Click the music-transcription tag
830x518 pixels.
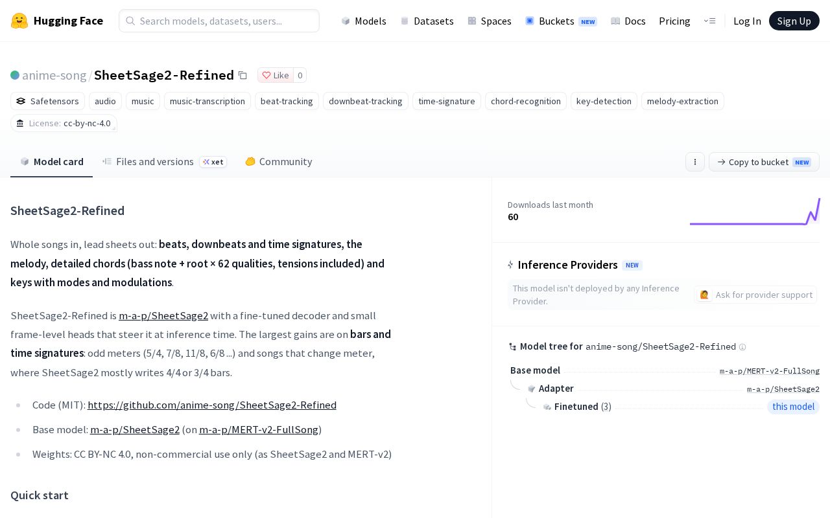tap(207, 101)
